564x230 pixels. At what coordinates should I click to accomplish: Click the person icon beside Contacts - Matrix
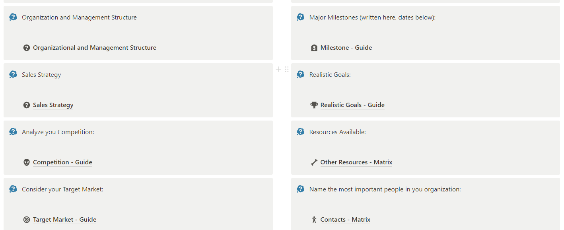(314, 220)
